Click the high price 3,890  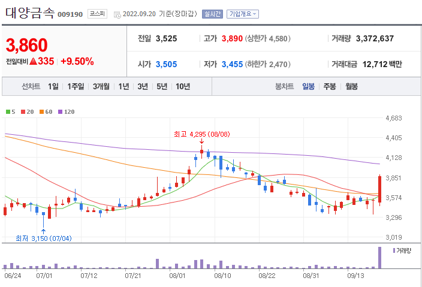tap(232, 39)
